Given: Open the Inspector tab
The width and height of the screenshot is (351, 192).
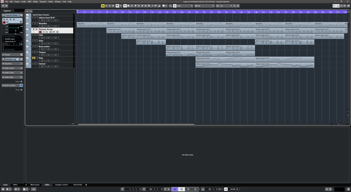Looking at the screenshot, I should (x=7, y=11).
